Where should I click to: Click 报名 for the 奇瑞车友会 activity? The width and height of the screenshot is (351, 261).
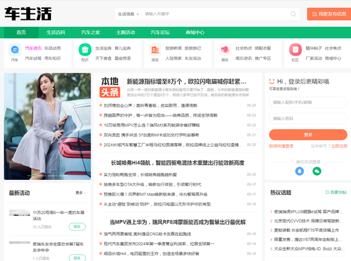click(x=77, y=258)
